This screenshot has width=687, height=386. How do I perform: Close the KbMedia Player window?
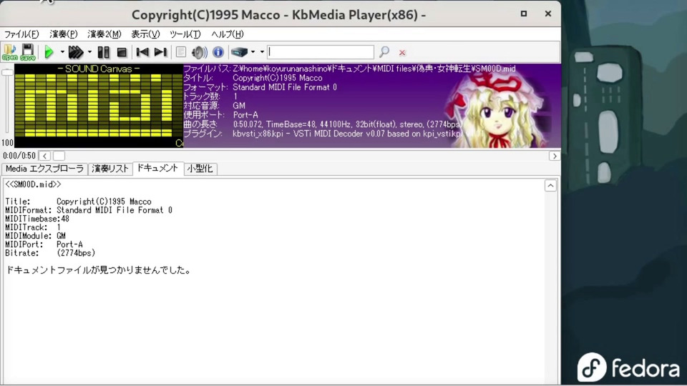(548, 14)
